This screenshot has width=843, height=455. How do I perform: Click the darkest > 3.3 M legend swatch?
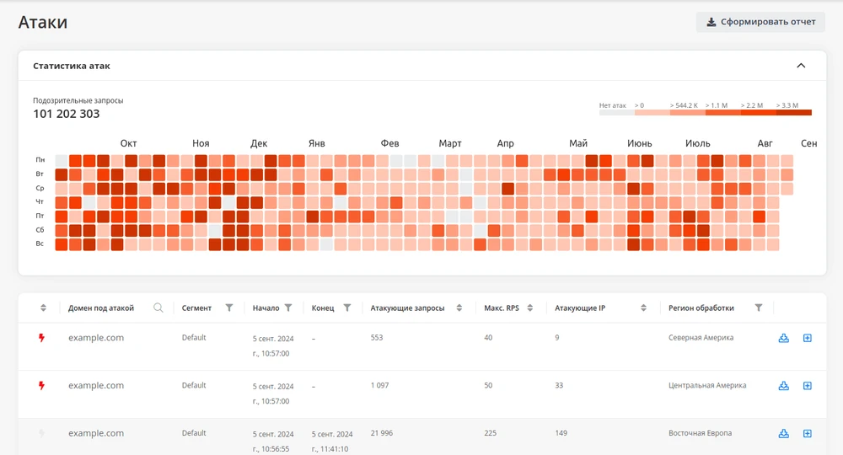pos(793,112)
